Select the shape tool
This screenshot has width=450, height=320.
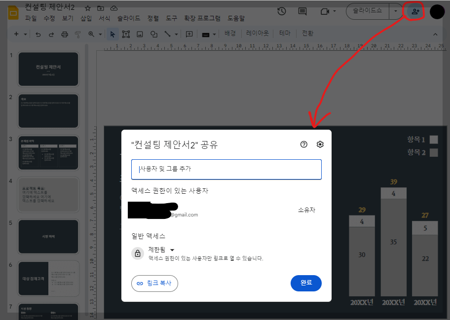point(153,35)
